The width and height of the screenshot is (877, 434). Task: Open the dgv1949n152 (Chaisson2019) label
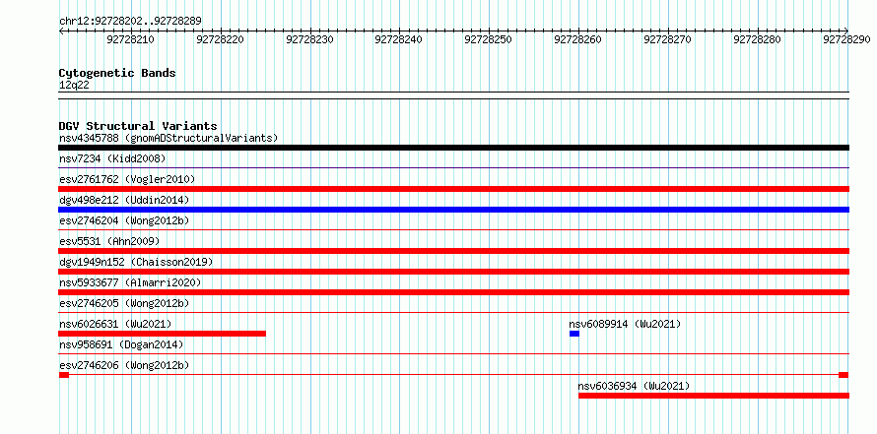click(136, 262)
